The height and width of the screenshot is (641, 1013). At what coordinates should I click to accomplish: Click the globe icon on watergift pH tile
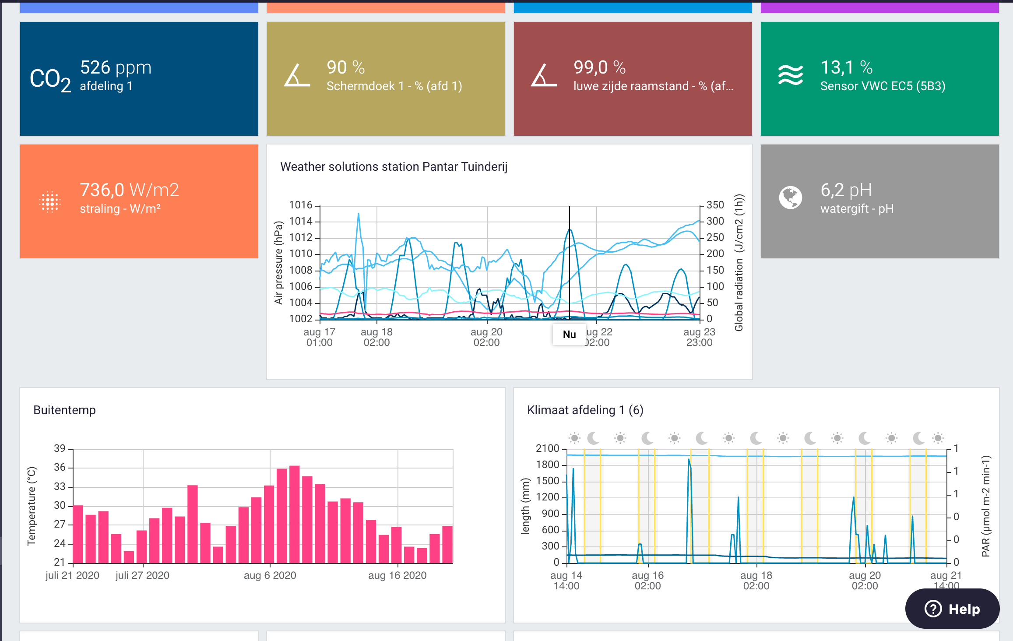coord(791,198)
